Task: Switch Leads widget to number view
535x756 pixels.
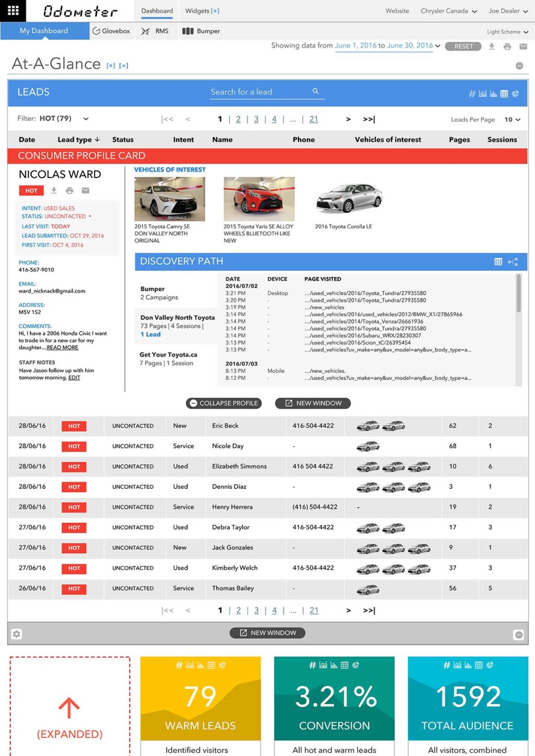Action: coord(472,94)
